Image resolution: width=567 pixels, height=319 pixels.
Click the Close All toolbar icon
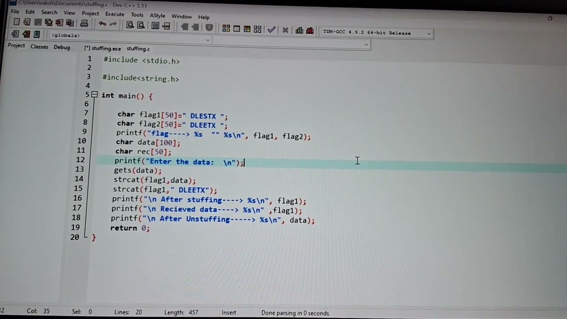tap(70, 23)
